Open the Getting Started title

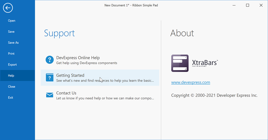(70, 75)
